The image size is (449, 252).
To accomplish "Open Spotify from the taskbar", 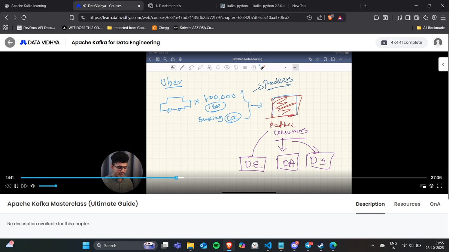I will coord(216,245).
